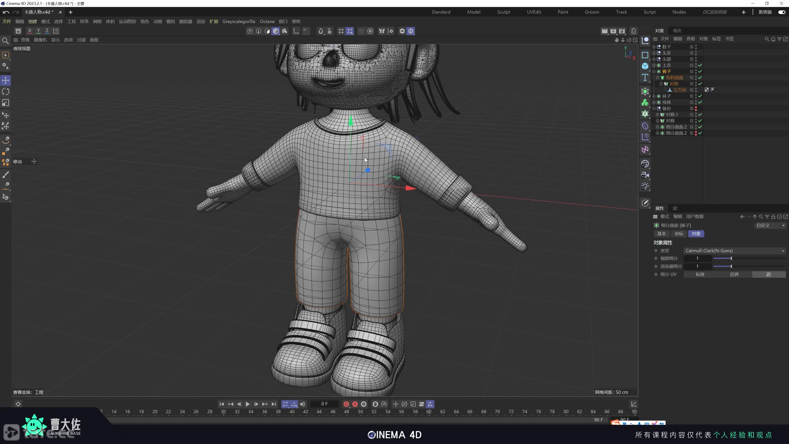Click the Cube primitive icon
Viewport: 789px width, 444px height.
(645, 66)
